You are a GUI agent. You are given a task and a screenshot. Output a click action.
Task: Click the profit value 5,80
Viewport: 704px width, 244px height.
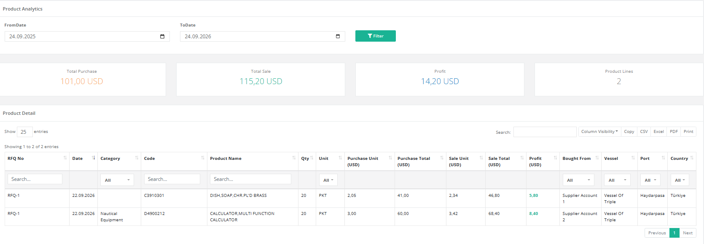click(x=533, y=196)
